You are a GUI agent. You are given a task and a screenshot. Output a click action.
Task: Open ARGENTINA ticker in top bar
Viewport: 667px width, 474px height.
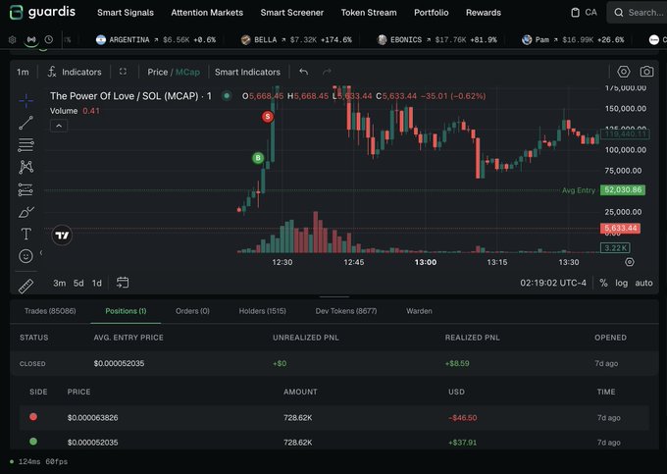[156, 40]
